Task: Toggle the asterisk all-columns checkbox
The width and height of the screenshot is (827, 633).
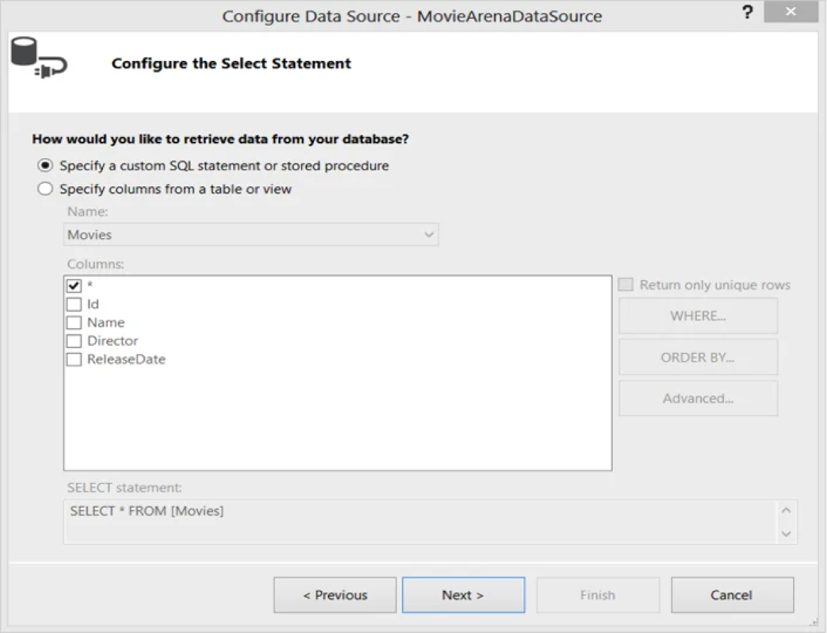Action: (74, 286)
